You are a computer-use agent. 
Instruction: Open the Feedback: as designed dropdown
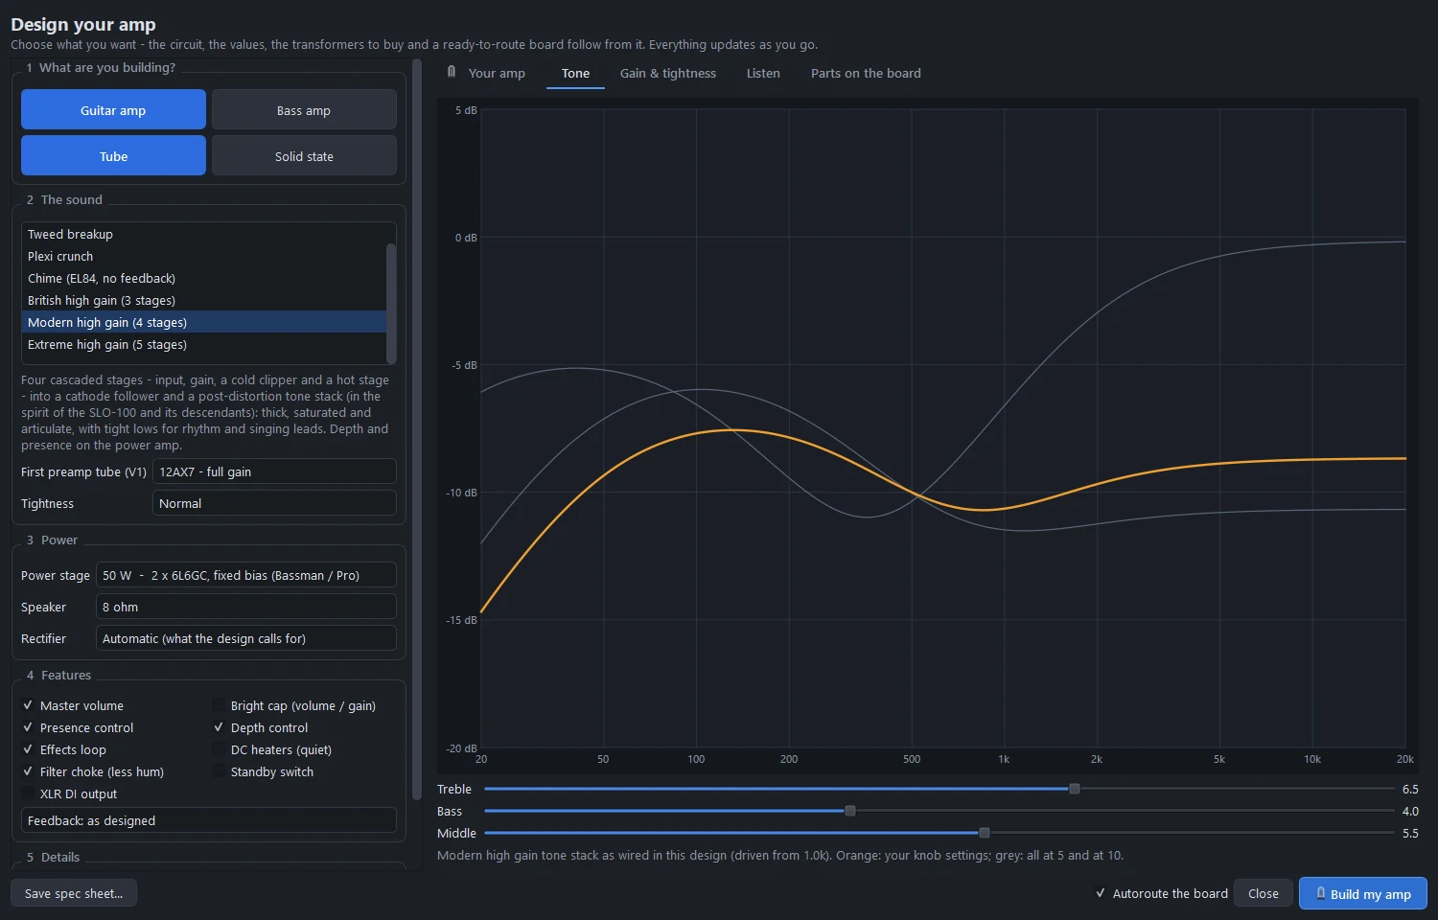[209, 820]
